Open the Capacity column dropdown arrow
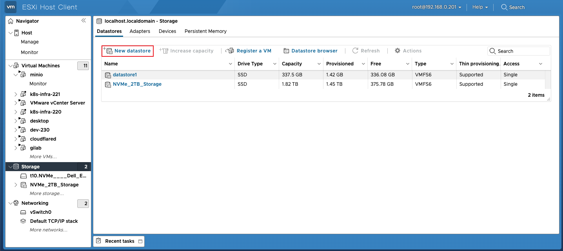The height and width of the screenshot is (251, 563). pyautogui.click(x=319, y=64)
